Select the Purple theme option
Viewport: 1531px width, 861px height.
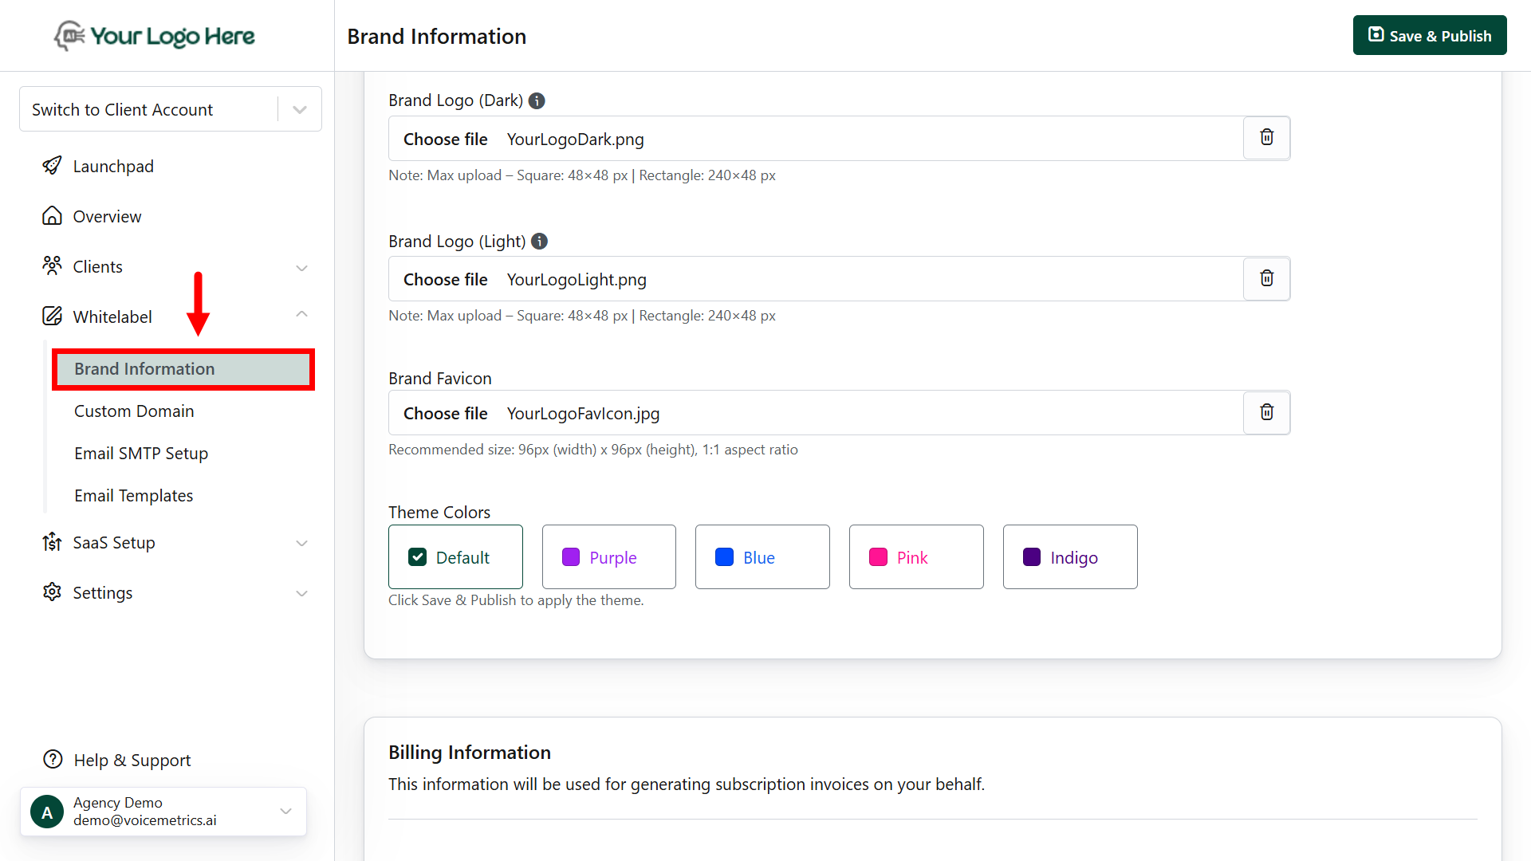click(608, 557)
